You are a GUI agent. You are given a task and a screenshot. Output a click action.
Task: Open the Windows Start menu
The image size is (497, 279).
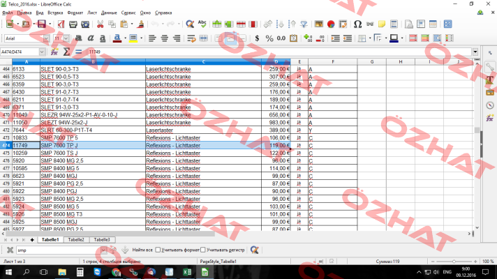(8, 272)
